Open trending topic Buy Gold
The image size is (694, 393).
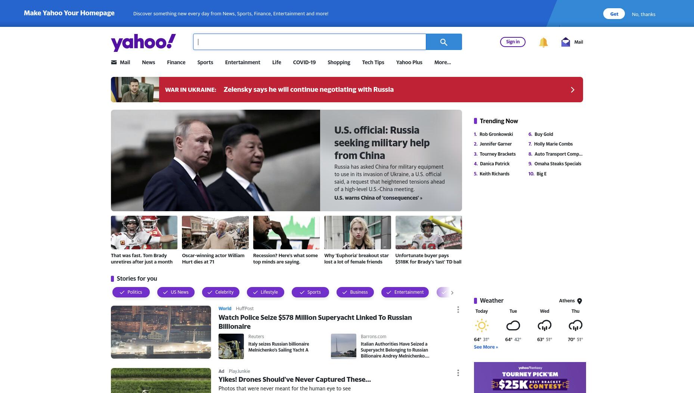coord(543,134)
